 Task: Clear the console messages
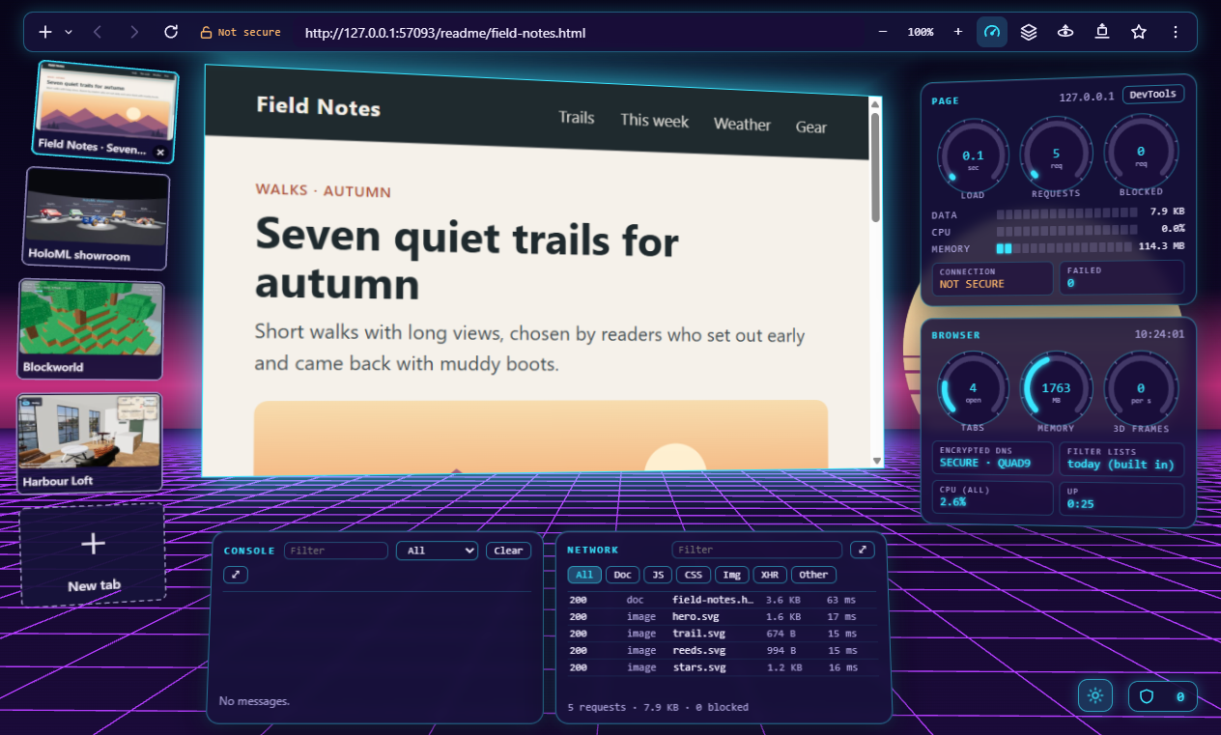pyautogui.click(x=508, y=551)
